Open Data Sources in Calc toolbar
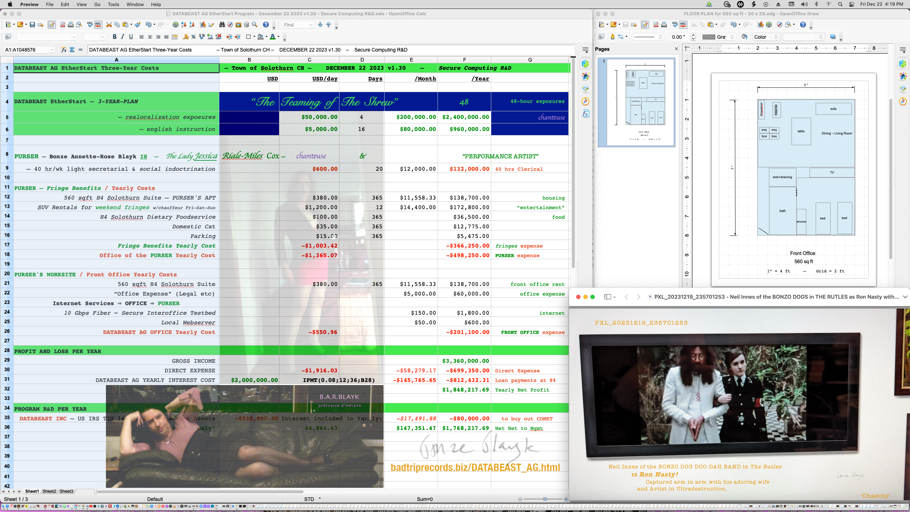 pos(247,25)
